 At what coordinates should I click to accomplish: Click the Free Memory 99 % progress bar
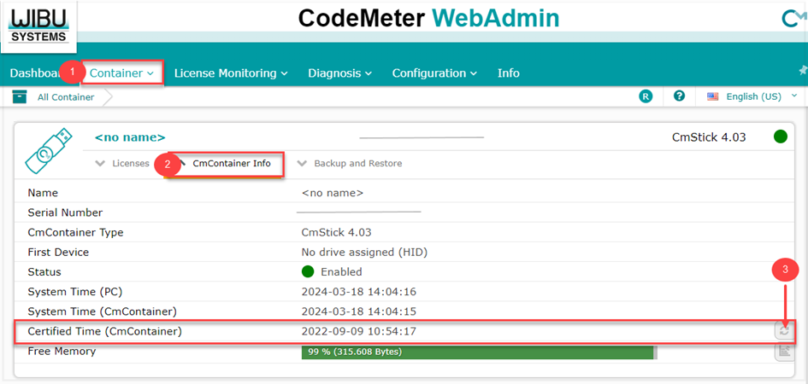(479, 352)
